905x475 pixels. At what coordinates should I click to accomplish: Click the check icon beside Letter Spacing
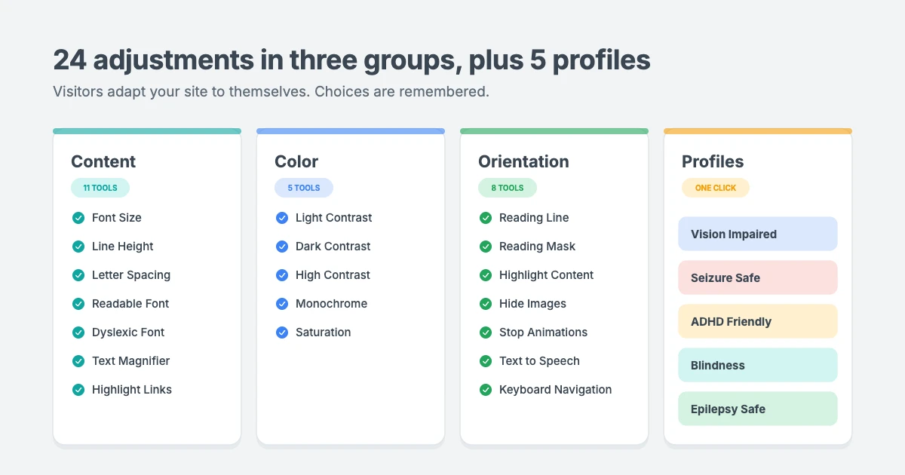[x=78, y=275]
